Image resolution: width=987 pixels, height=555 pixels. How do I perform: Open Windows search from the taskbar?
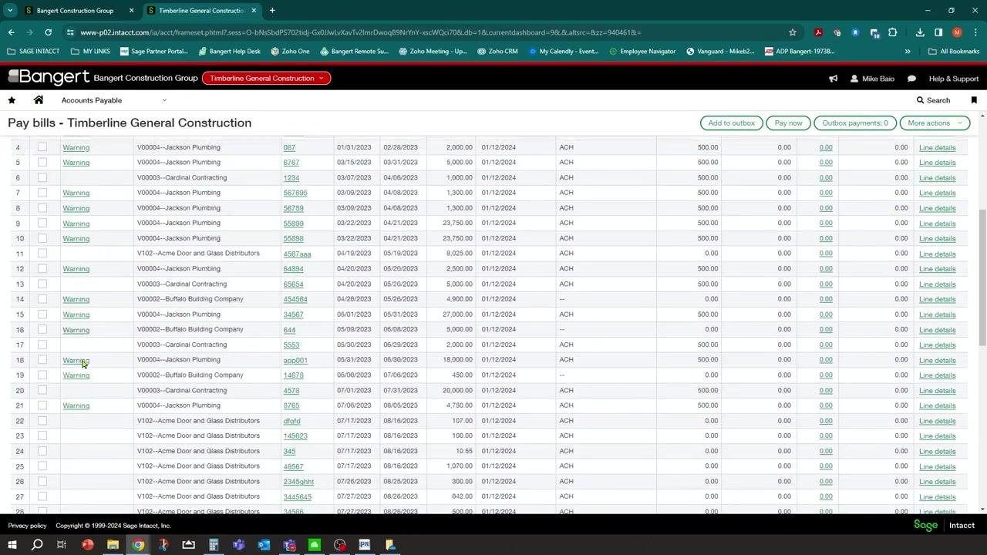click(36, 545)
